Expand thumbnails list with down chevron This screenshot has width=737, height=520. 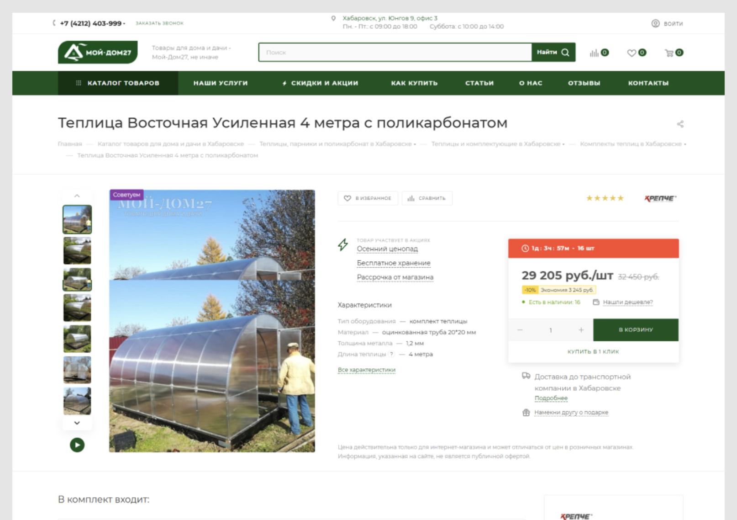coord(77,423)
